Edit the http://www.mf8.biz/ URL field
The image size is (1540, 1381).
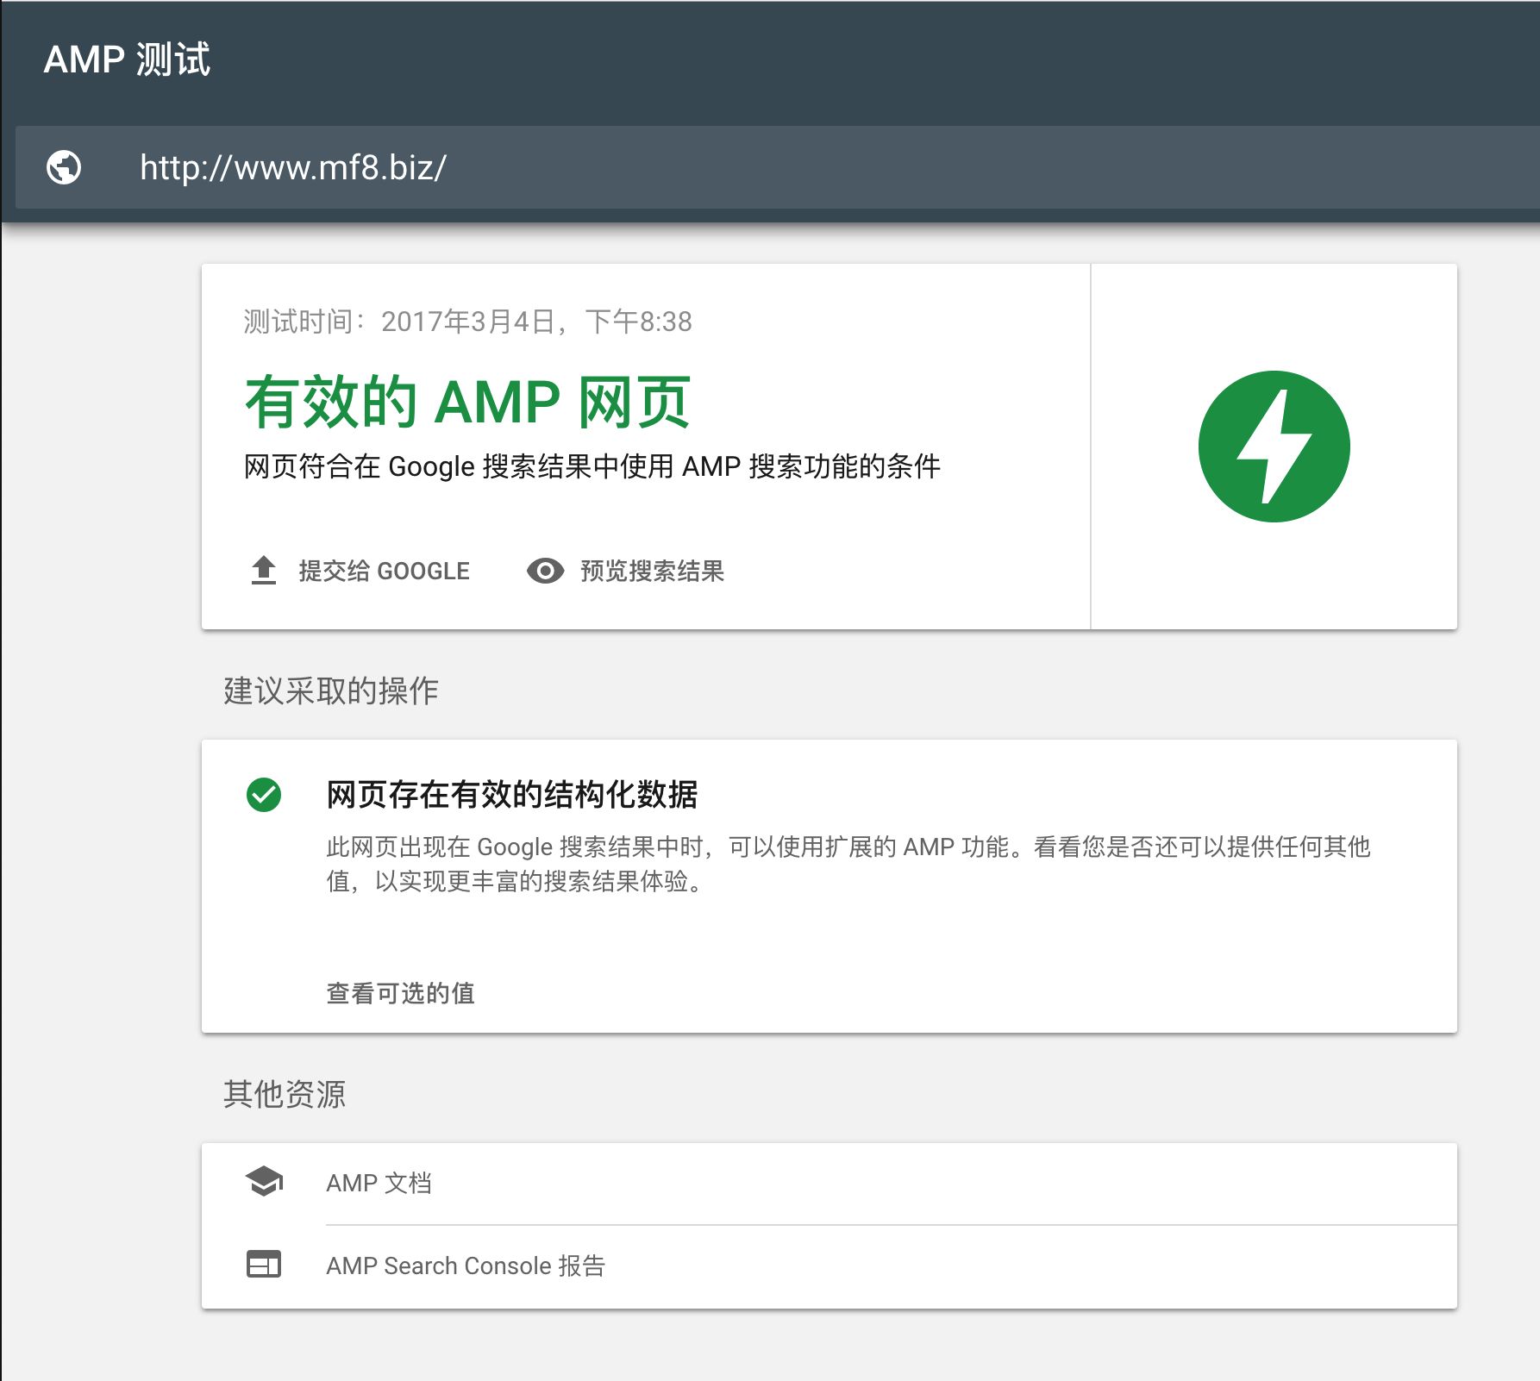[777, 167]
